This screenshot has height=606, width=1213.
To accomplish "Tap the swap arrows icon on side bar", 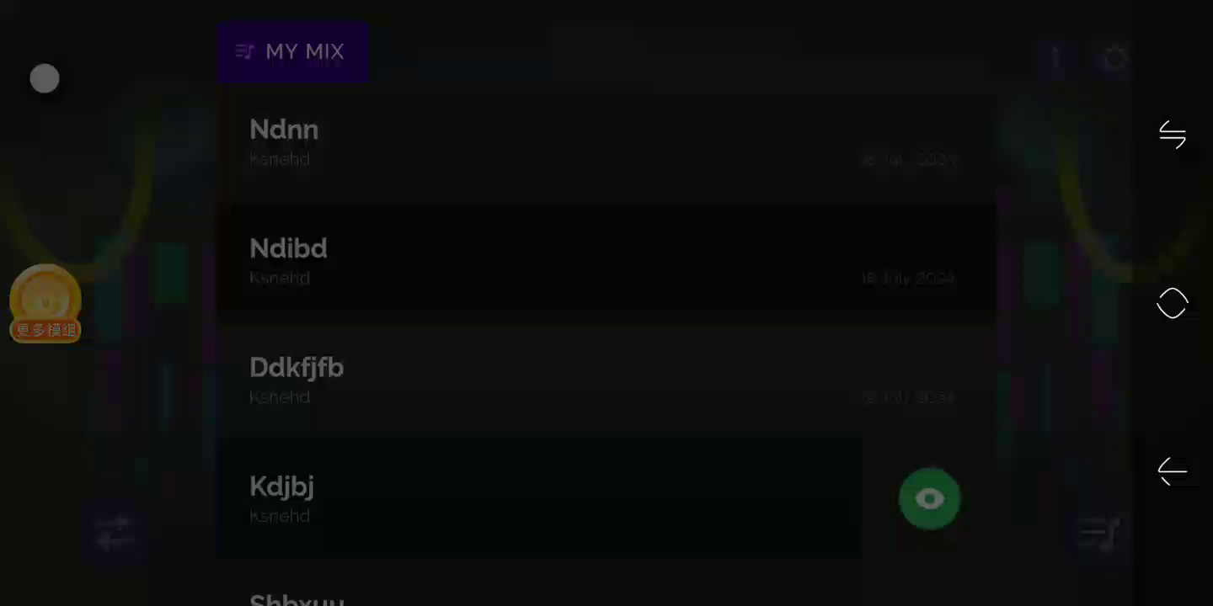I will [1173, 135].
